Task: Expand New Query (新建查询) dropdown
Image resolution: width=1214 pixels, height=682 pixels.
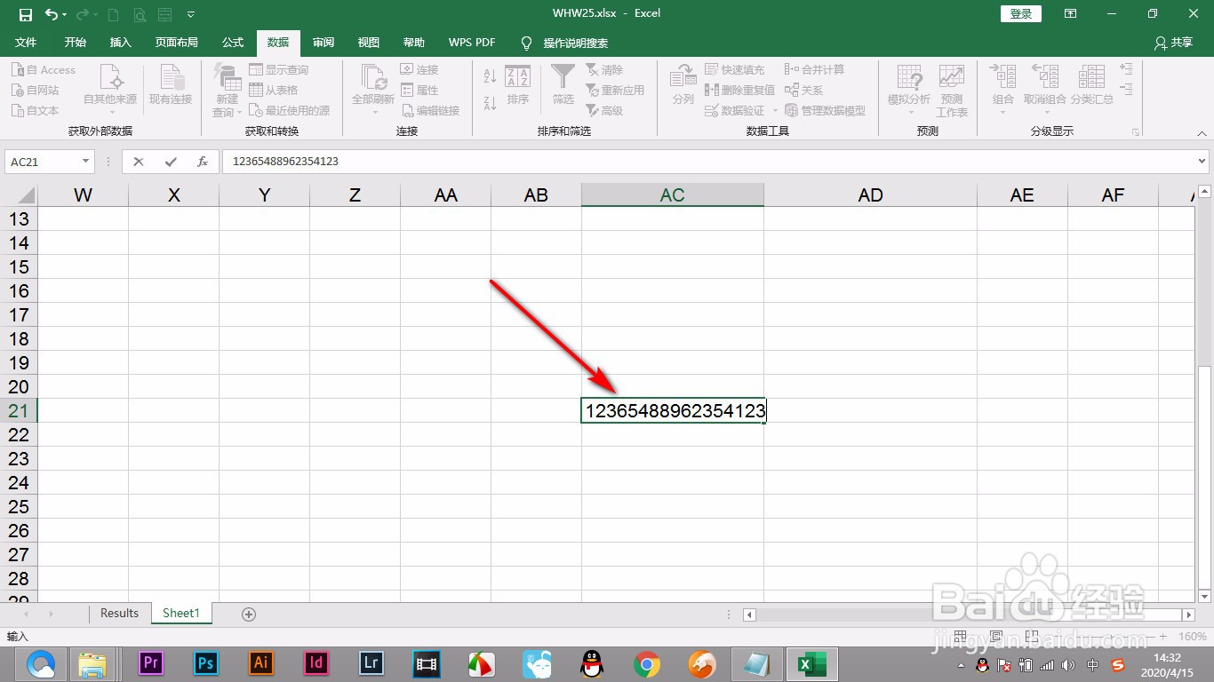Action: point(240,113)
